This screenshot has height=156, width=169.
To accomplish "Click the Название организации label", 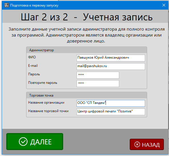I will tap(46, 102).
